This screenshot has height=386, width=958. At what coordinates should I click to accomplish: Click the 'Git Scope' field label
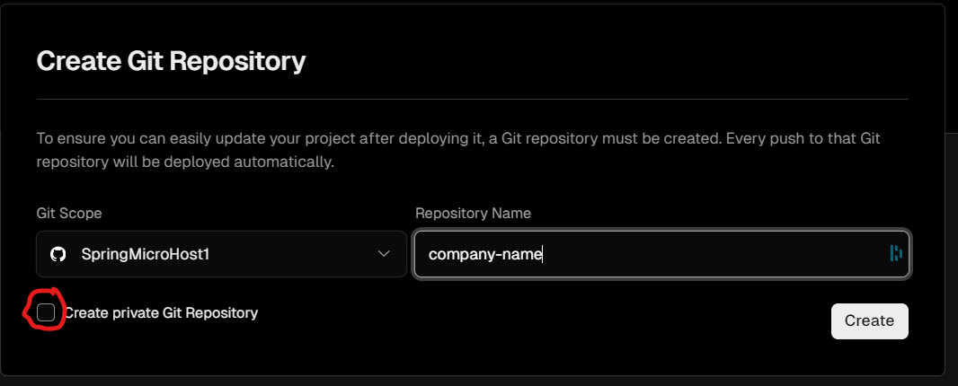click(69, 213)
